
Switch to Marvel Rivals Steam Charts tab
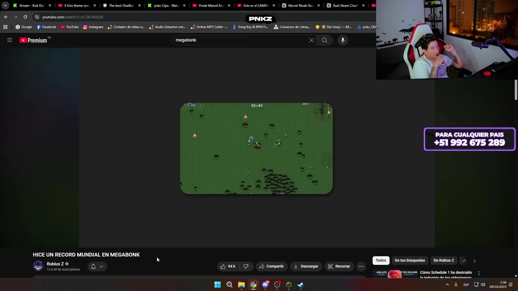(300, 6)
